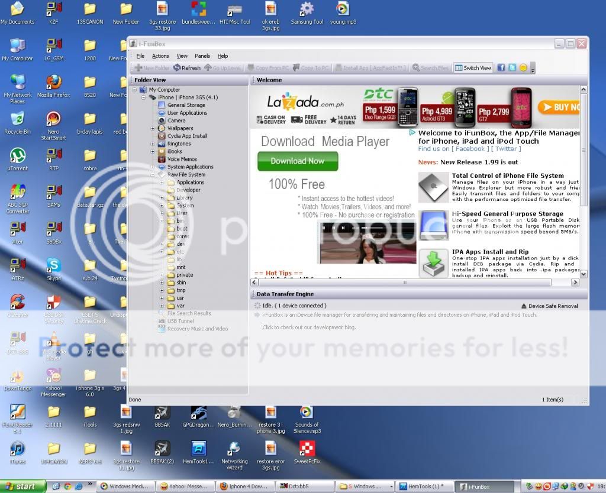Viewport: 606px width, 493px height.
Task: Click the New Folder toolbar icon
Action: click(x=152, y=68)
